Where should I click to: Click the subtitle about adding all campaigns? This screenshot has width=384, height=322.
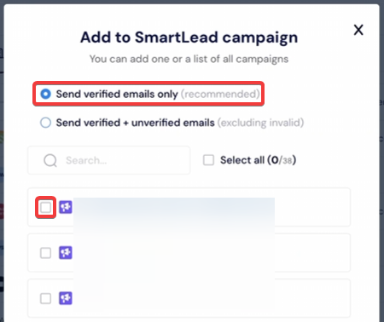189,59
